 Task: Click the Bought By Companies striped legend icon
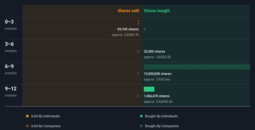(141, 126)
